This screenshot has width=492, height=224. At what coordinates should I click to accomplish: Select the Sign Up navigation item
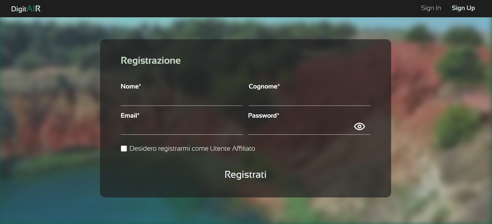463,8
